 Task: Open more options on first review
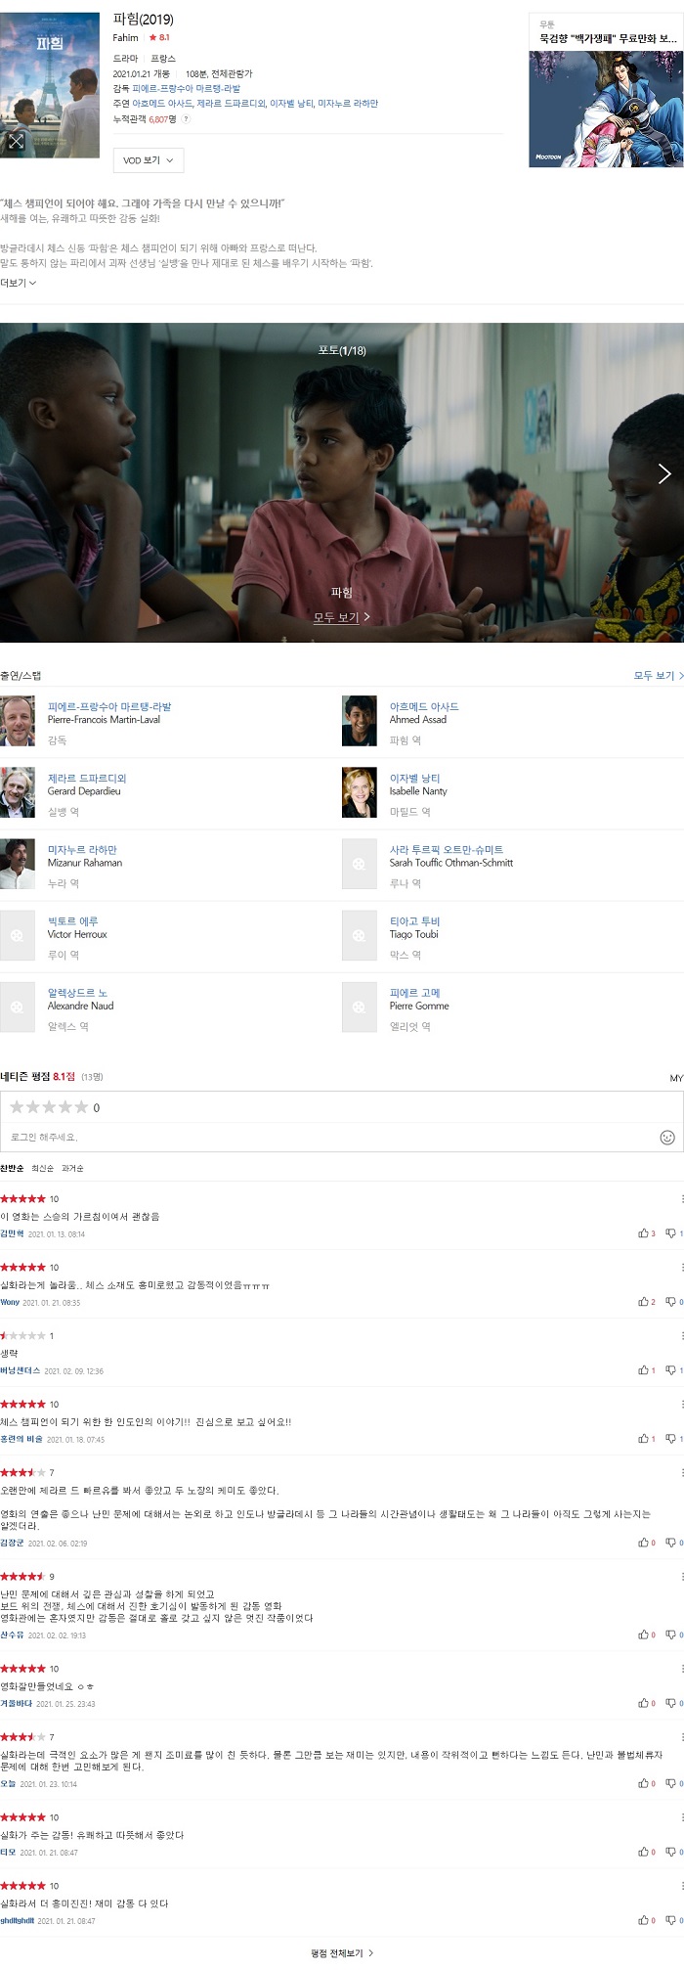coord(681,1199)
